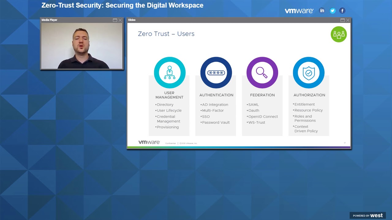The height and width of the screenshot is (220, 392).
Task: Click the Media Player title bar
Action: tap(77, 20)
